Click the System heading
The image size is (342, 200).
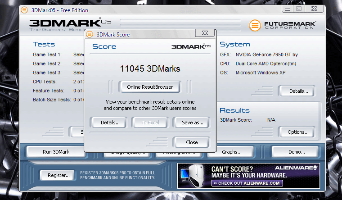235,44
